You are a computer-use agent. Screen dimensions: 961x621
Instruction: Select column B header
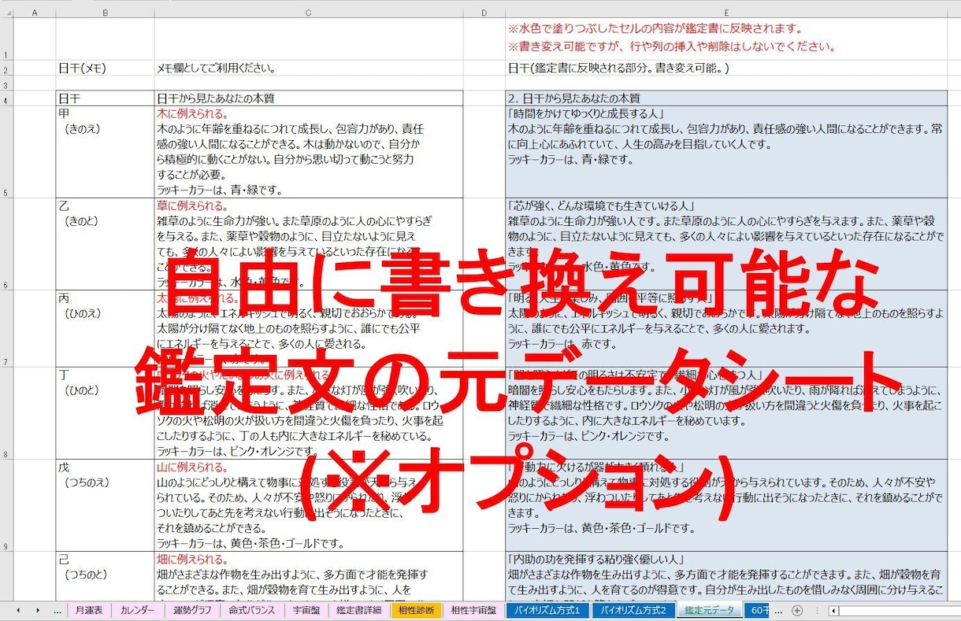pyautogui.click(x=105, y=13)
